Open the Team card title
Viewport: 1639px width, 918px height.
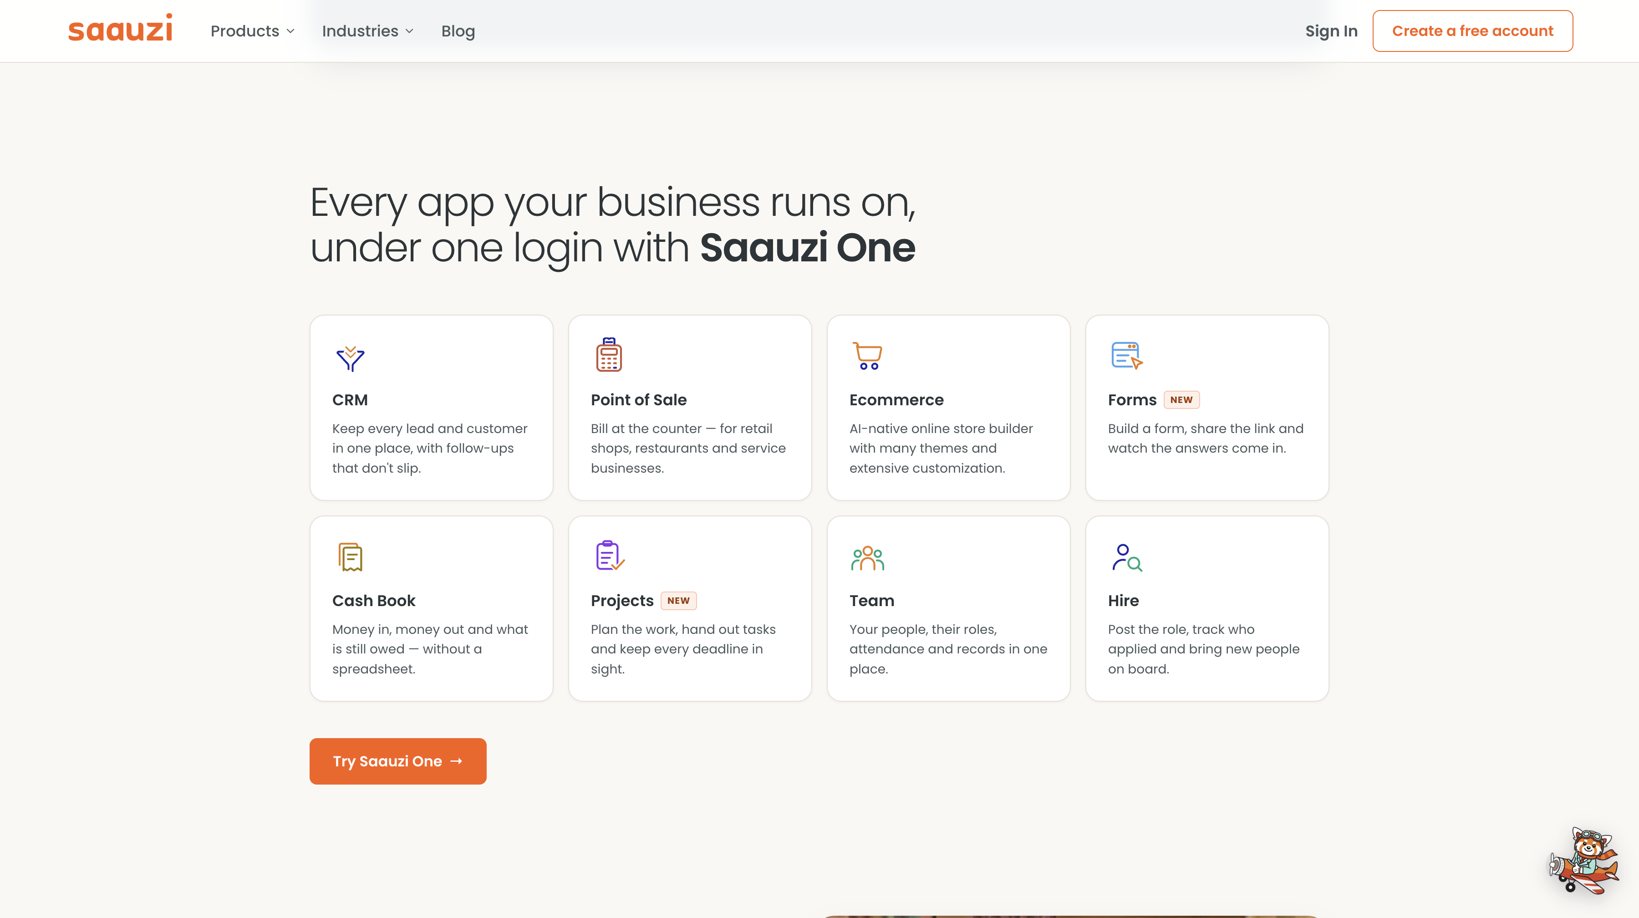click(872, 601)
